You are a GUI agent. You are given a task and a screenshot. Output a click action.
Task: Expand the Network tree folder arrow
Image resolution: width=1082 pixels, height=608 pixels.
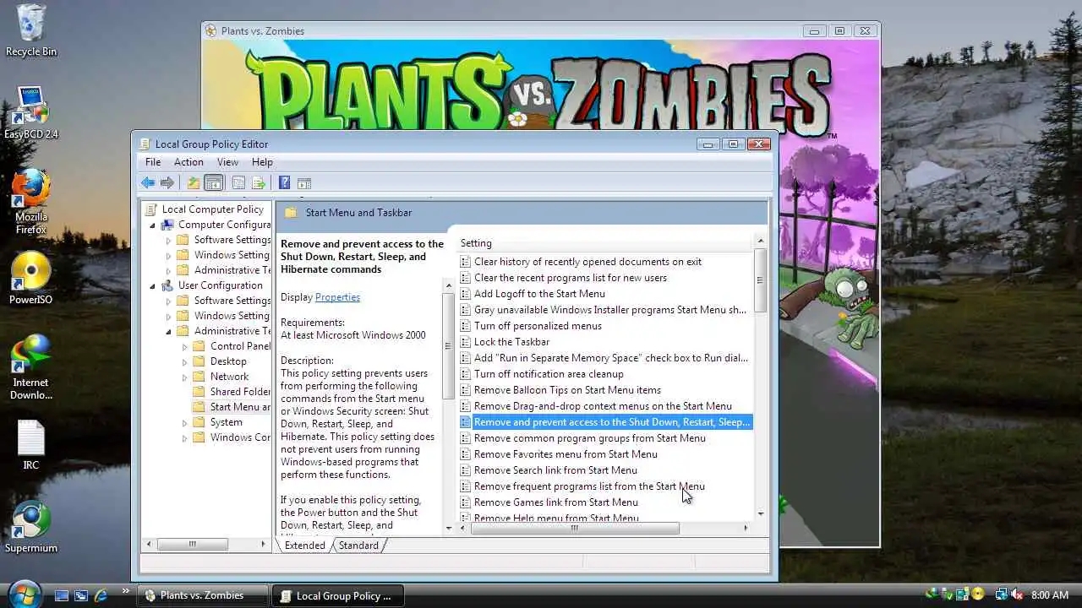tap(184, 377)
